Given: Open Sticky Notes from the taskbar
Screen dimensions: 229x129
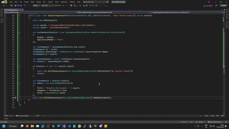Looking at the screenshot, I should 106,126.
